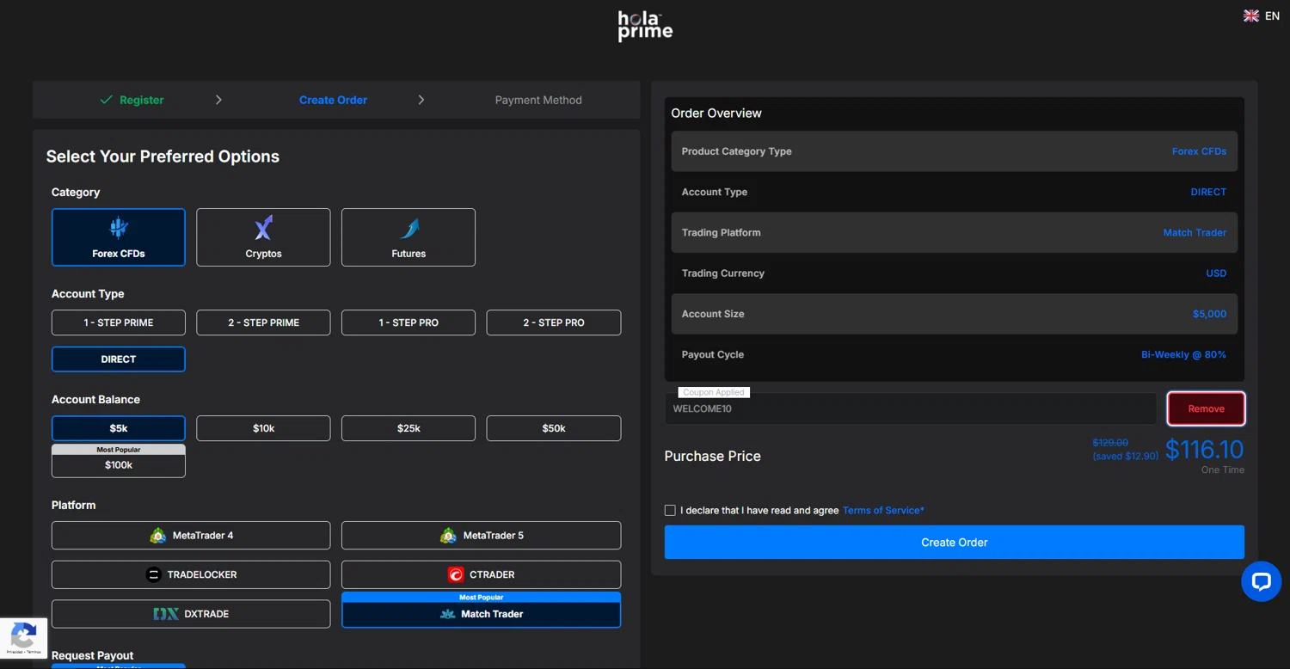Tick the Terms of Service agreement checkbox

[x=670, y=510]
